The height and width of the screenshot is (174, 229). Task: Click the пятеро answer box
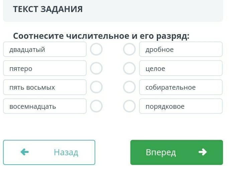[45, 69]
